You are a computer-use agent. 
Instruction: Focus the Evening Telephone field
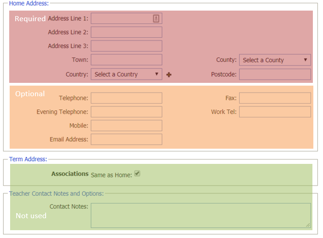pyautogui.click(x=127, y=112)
